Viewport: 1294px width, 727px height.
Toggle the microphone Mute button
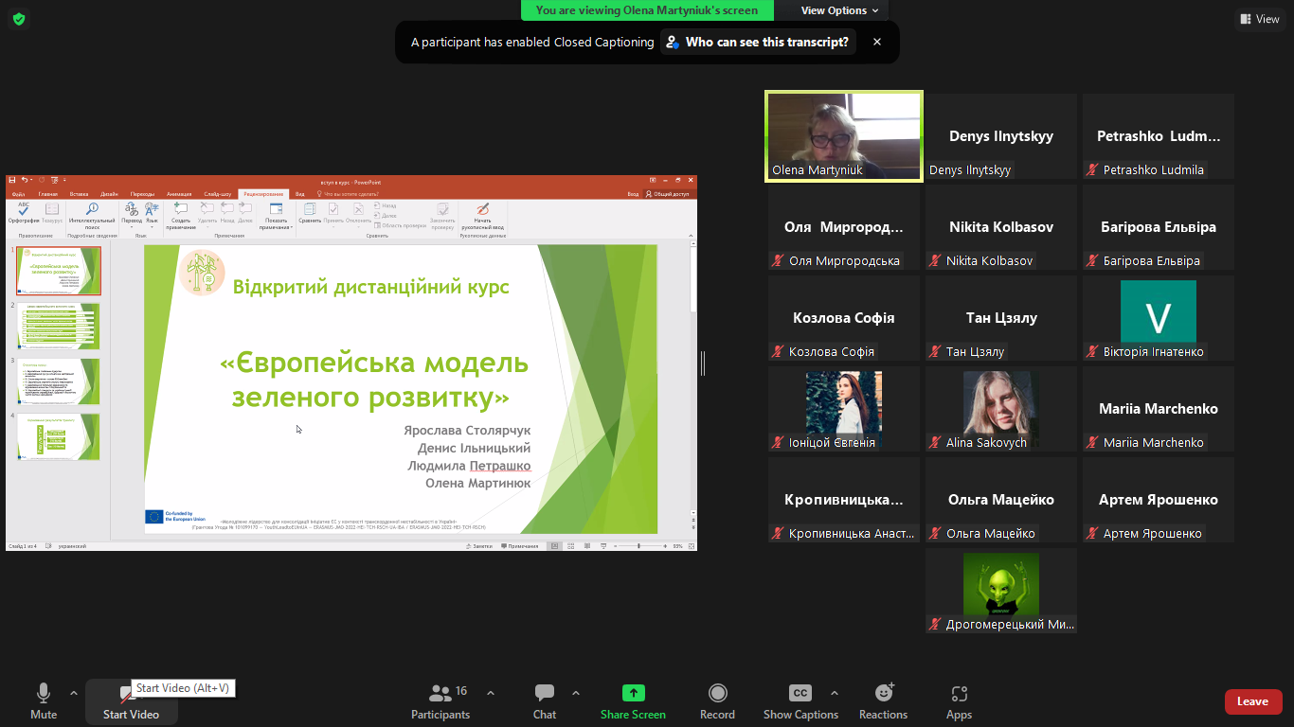[44, 701]
